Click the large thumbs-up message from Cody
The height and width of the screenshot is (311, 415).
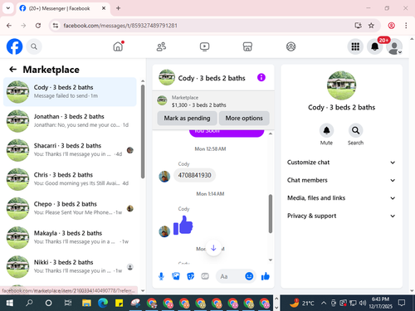point(183,225)
